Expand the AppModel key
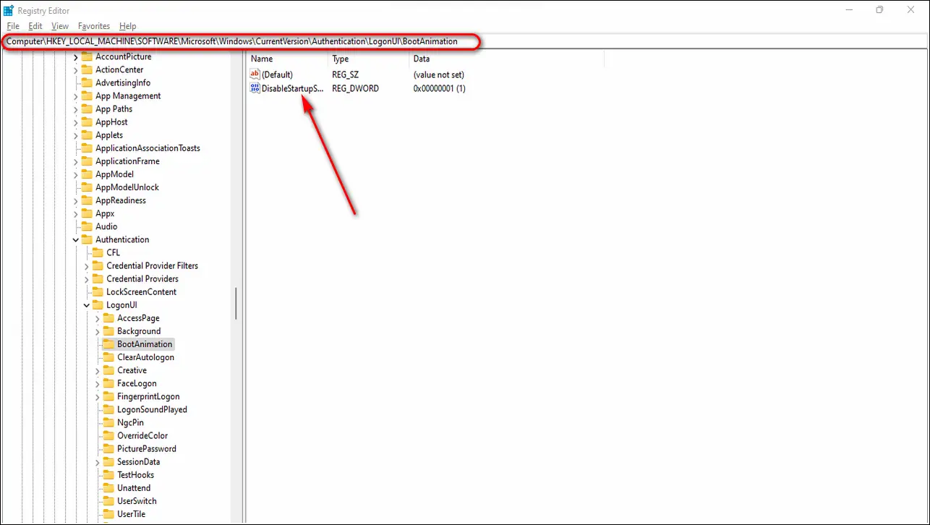 click(x=76, y=174)
